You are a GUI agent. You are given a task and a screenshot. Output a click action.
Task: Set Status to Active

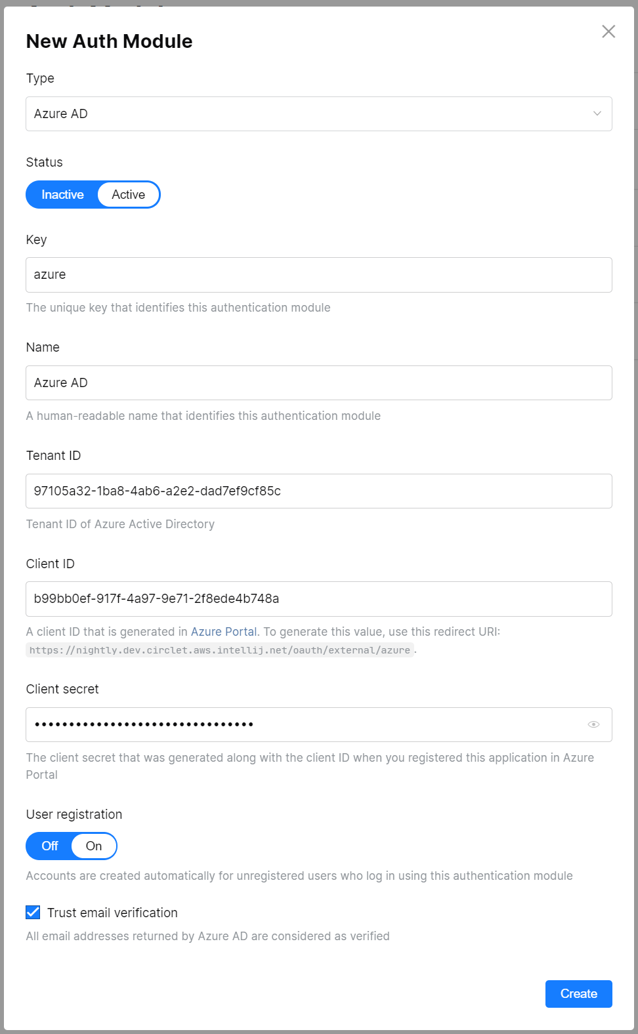pyautogui.click(x=127, y=194)
